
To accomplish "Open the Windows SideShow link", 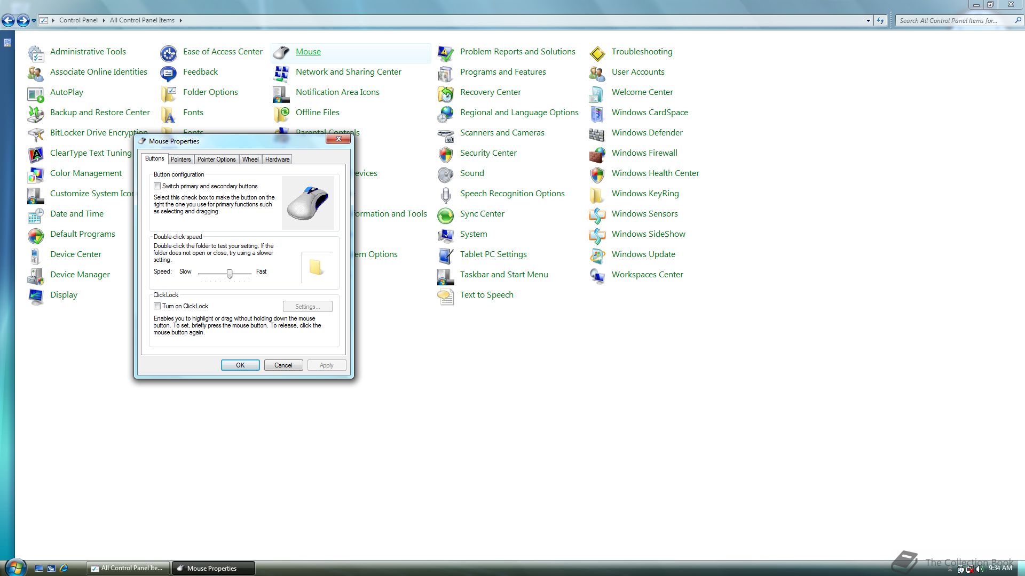I will click(648, 234).
